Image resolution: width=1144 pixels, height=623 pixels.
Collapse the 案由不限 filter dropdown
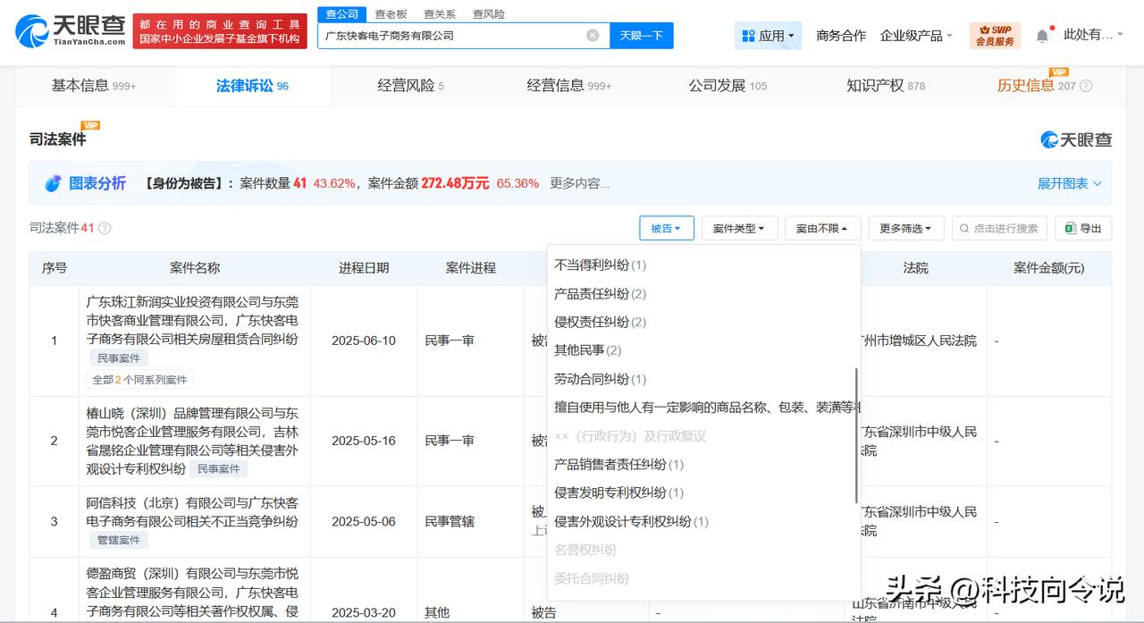pyautogui.click(x=822, y=229)
